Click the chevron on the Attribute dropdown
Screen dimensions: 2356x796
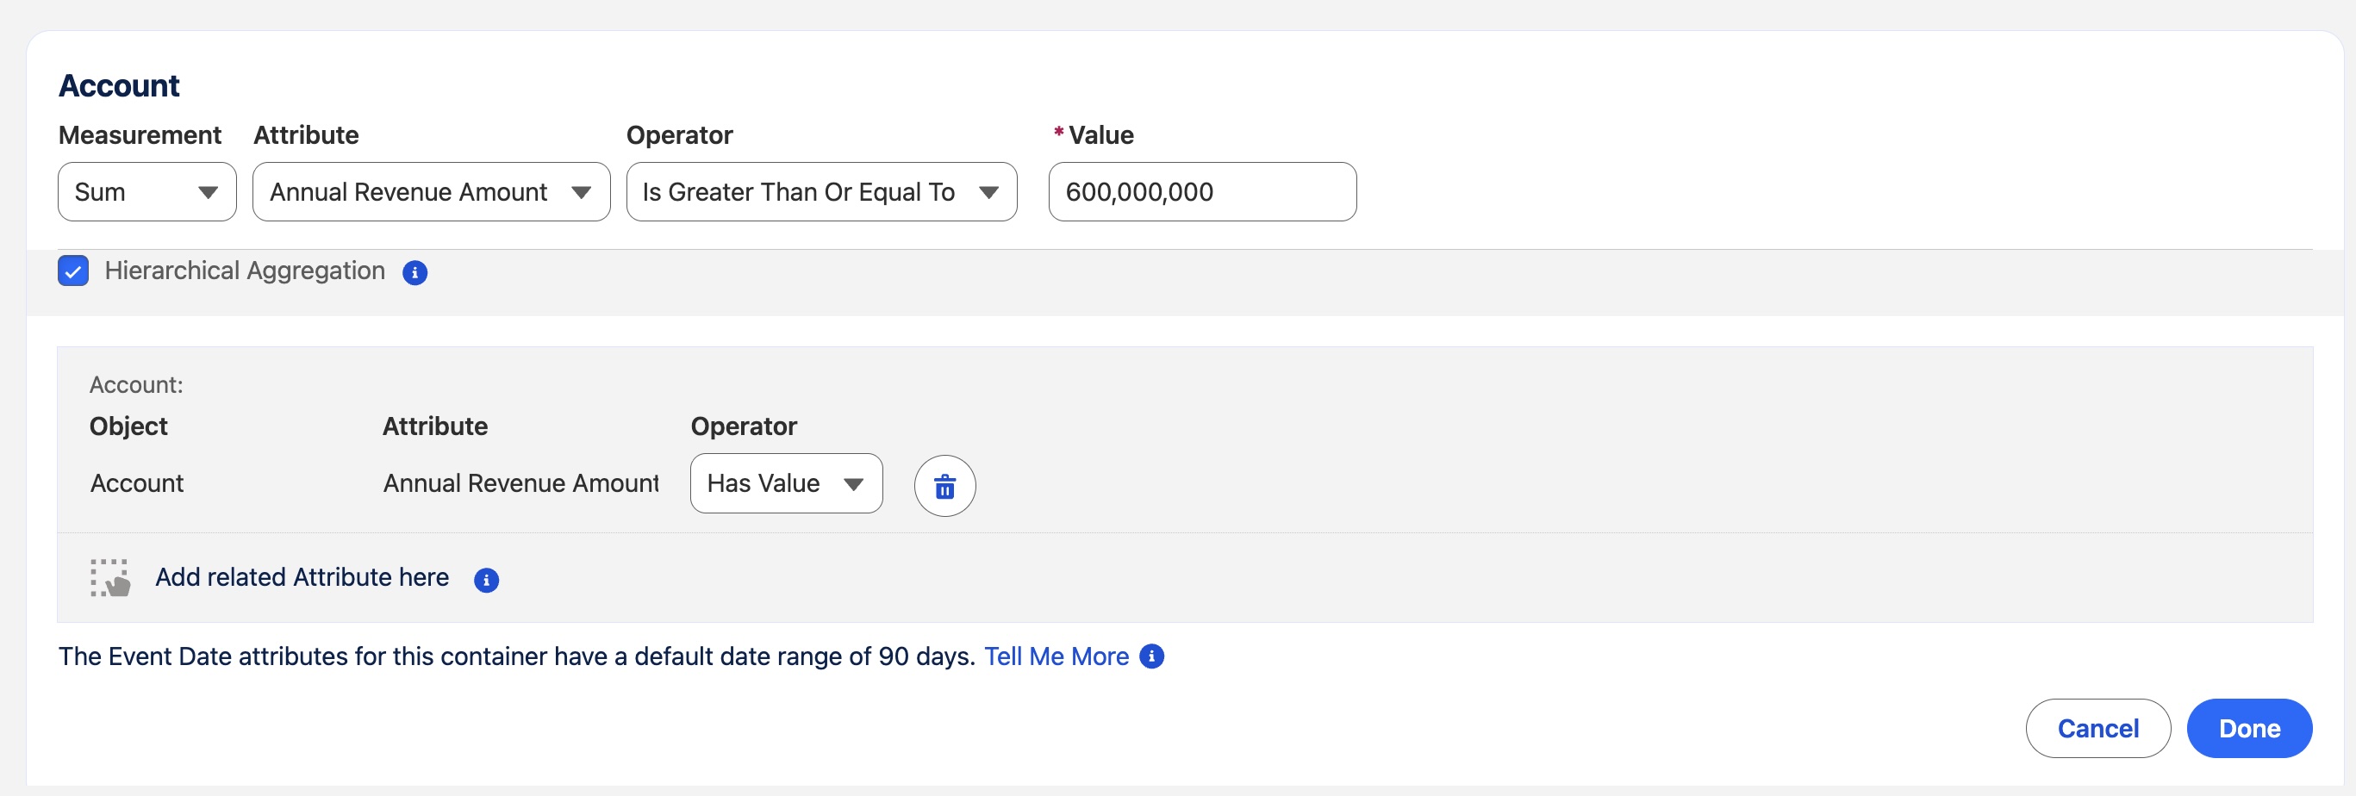[583, 192]
